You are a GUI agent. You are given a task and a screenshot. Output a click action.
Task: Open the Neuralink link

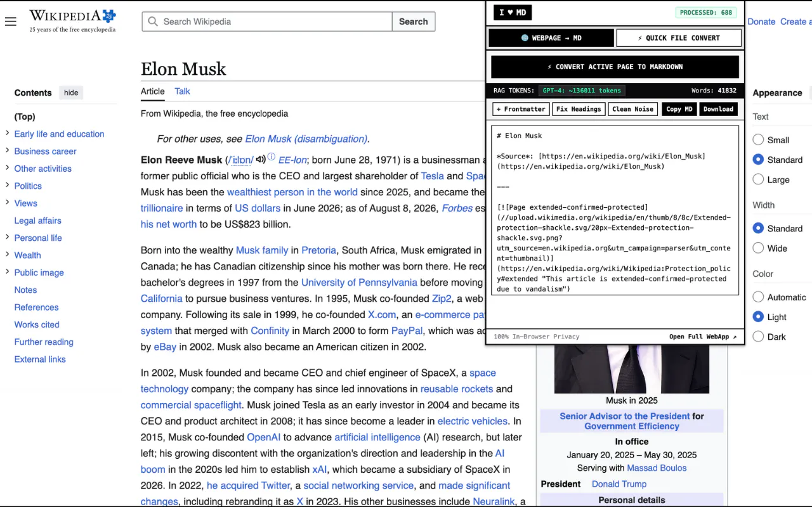(x=494, y=501)
